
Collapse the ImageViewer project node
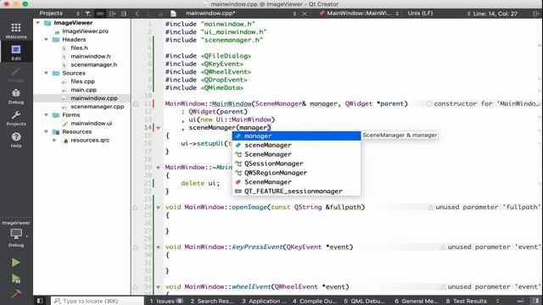tap(37, 23)
